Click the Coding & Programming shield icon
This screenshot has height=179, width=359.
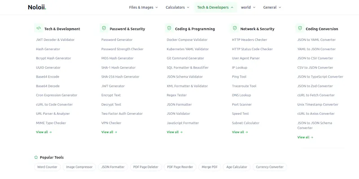(x=169, y=28)
